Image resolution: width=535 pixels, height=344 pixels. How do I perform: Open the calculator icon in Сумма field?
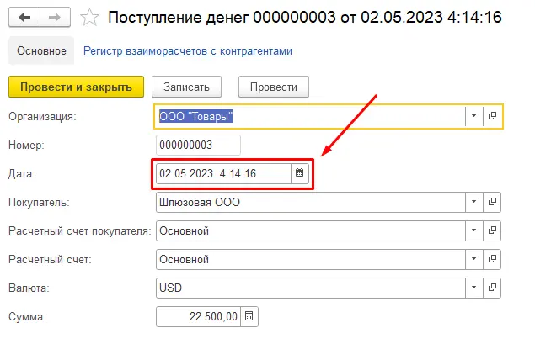pos(249,316)
